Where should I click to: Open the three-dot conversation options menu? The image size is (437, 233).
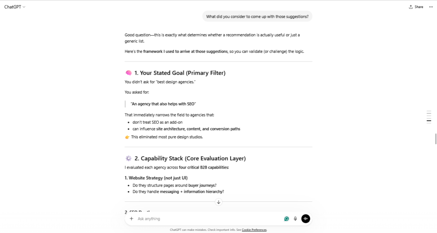pyautogui.click(x=431, y=7)
